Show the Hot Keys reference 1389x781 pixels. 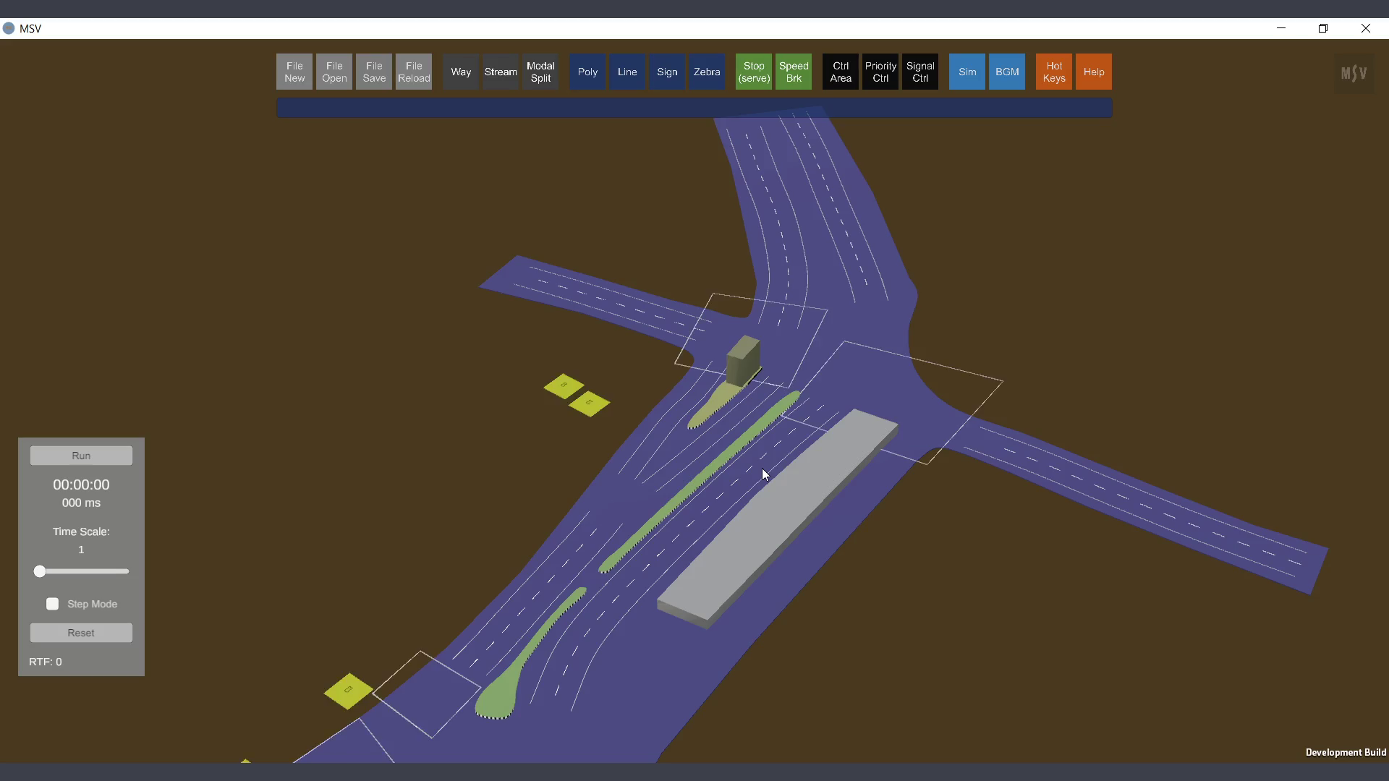click(x=1054, y=72)
